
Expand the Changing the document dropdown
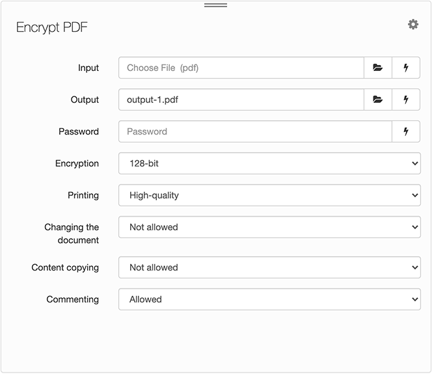269,227
